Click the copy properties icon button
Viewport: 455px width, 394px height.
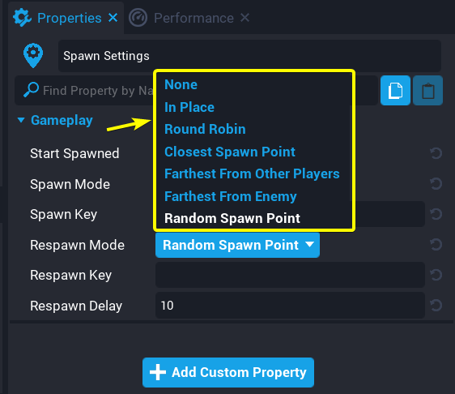tap(395, 90)
